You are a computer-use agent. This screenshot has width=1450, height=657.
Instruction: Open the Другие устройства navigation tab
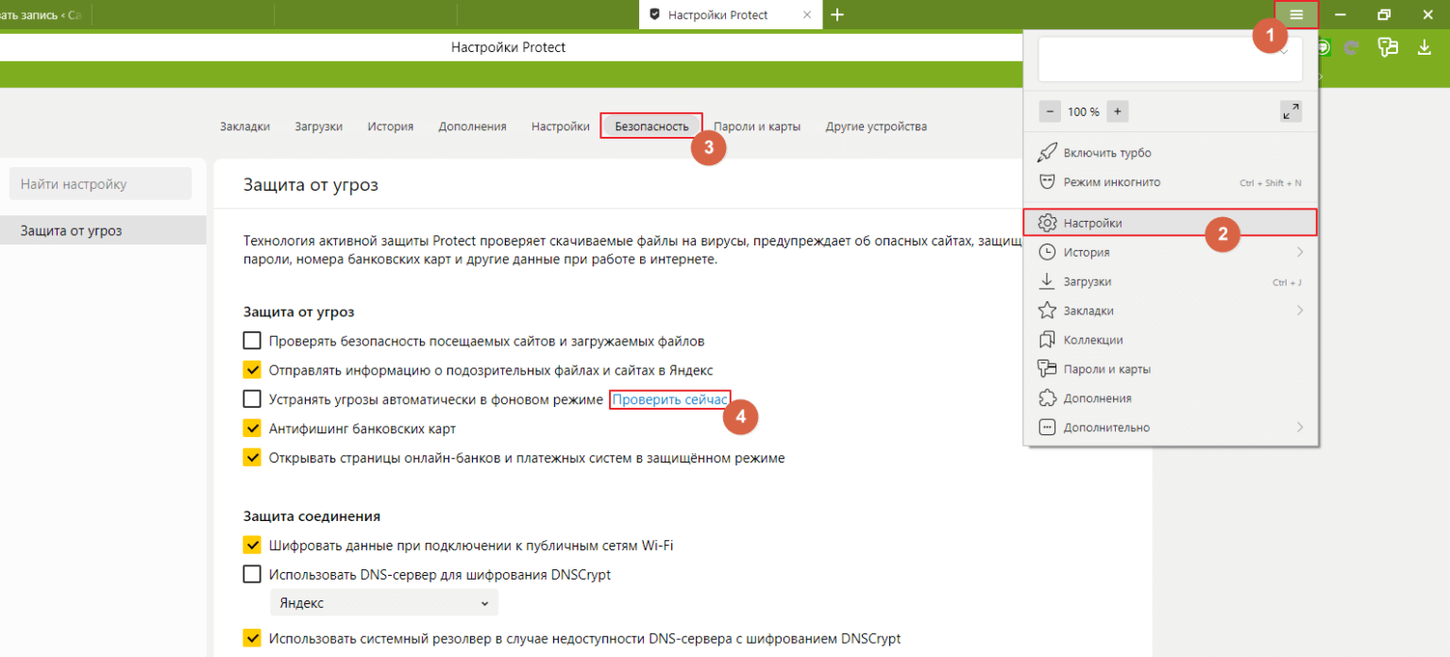(x=876, y=126)
